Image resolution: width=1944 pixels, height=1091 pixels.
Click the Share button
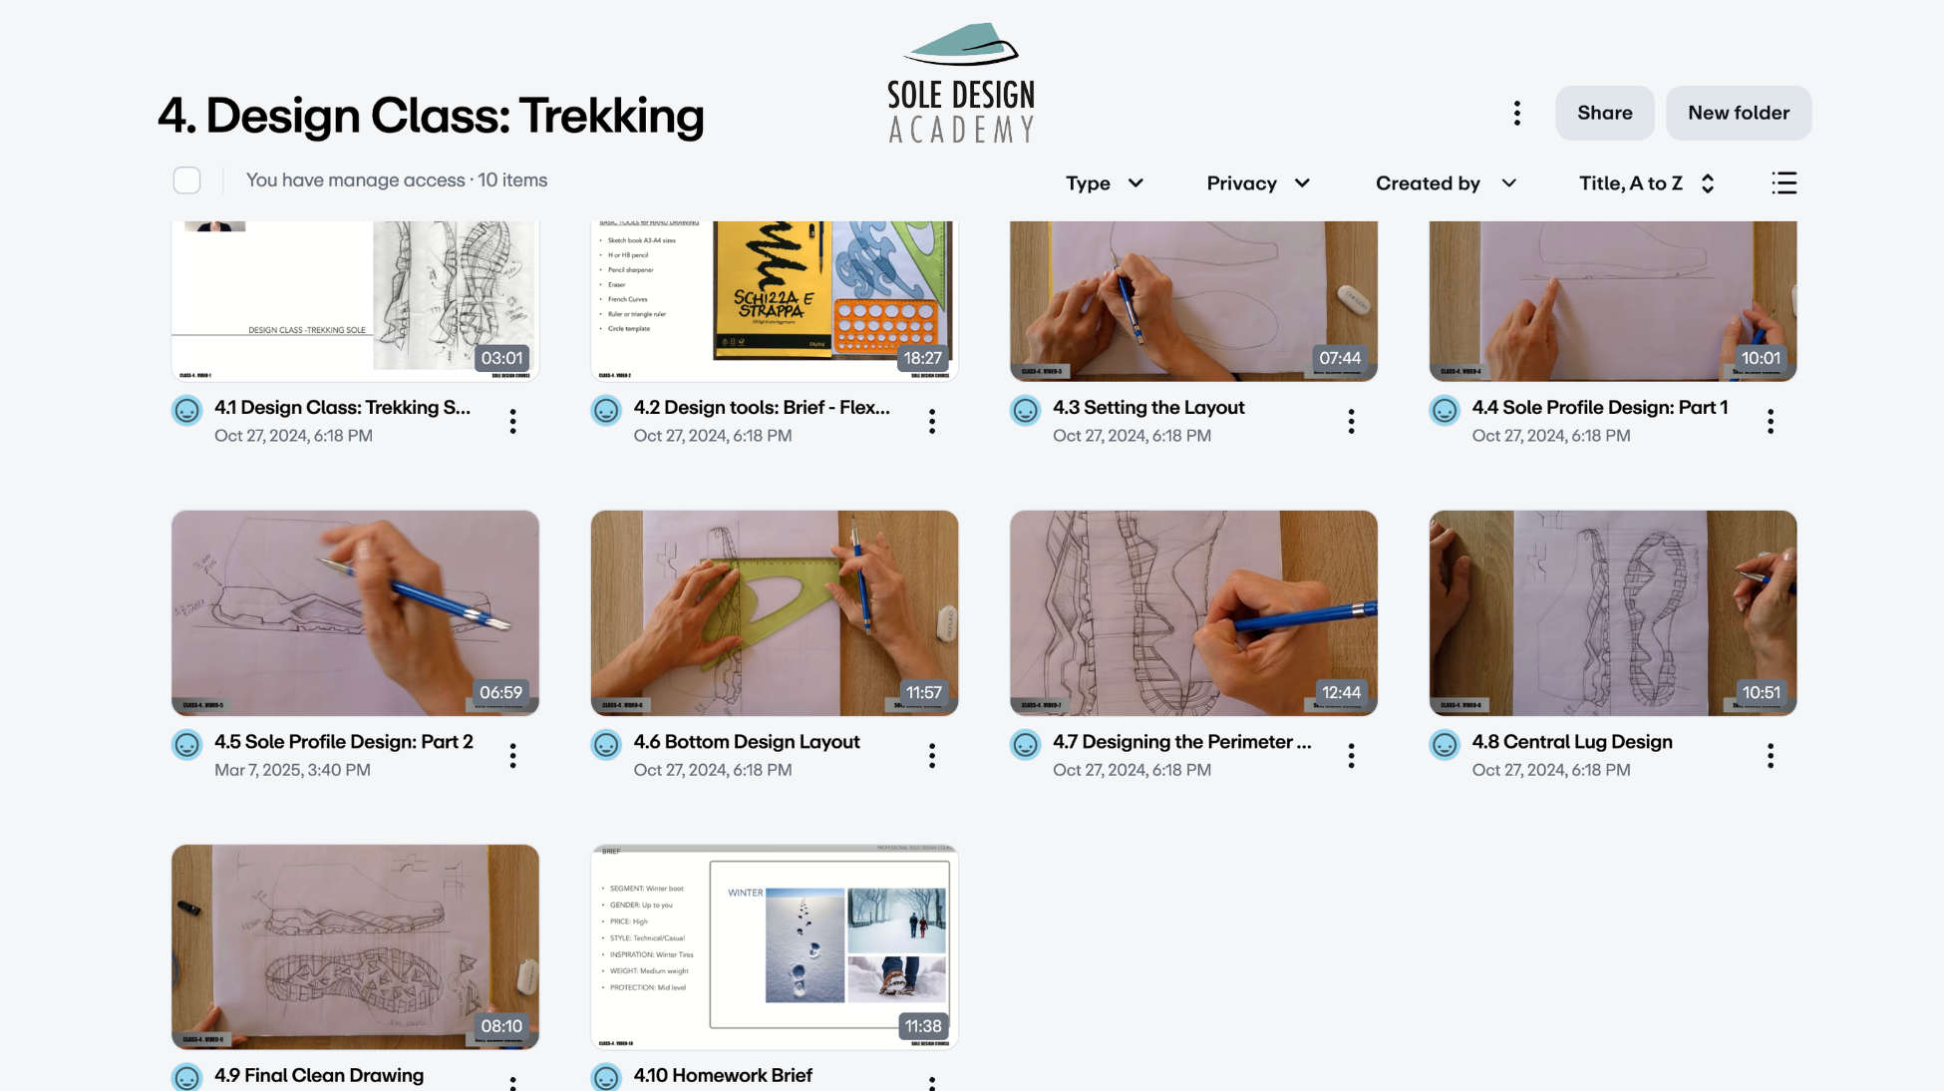coord(1604,113)
